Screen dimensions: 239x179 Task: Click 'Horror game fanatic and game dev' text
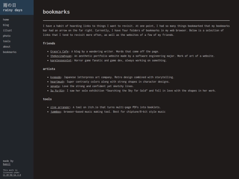pyautogui.click(x=98, y=61)
